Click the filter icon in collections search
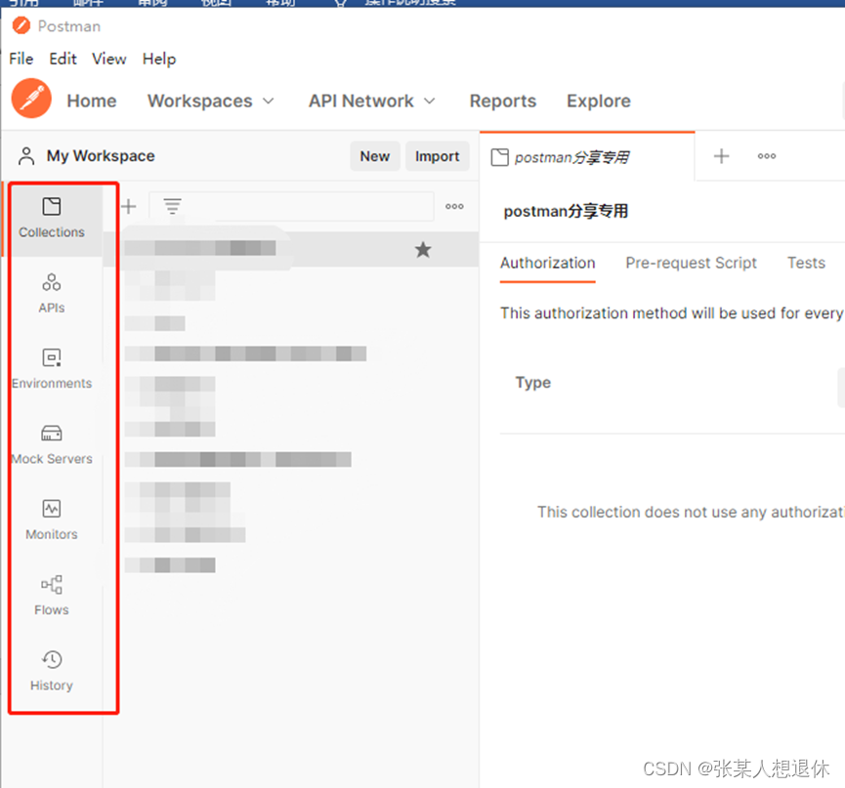The width and height of the screenshot is (845, 788). pyautogui.click(x=173, y=206)
